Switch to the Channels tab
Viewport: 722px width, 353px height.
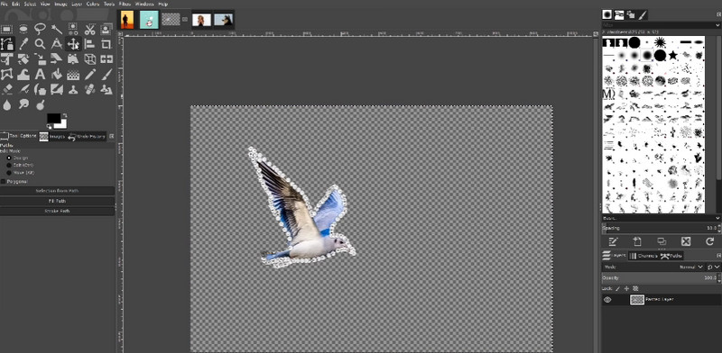pos(643,256)
